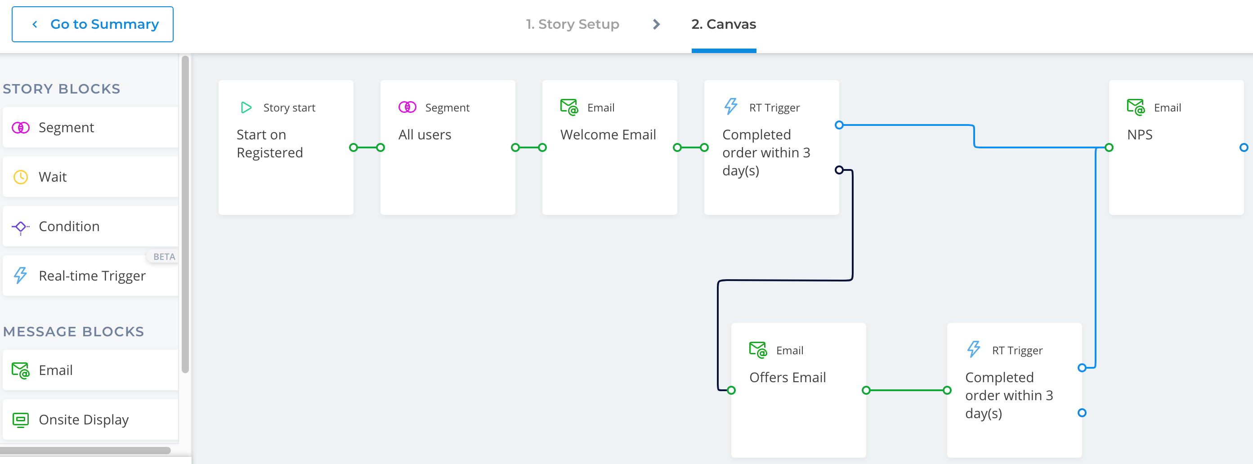Click the Onsite Display monitor icon

pos(20,420)
